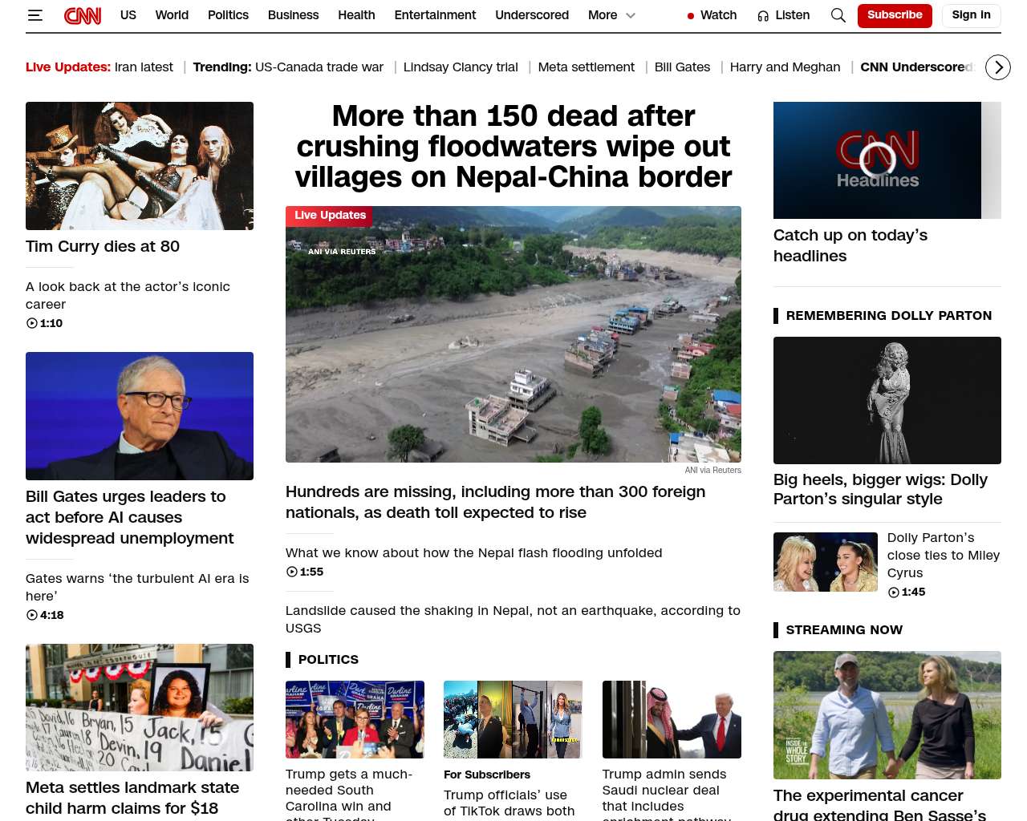The width and height of the screenshot is (1027, 821).
Task: Read Trump South Carolina win story
Action: coord(349,794)
